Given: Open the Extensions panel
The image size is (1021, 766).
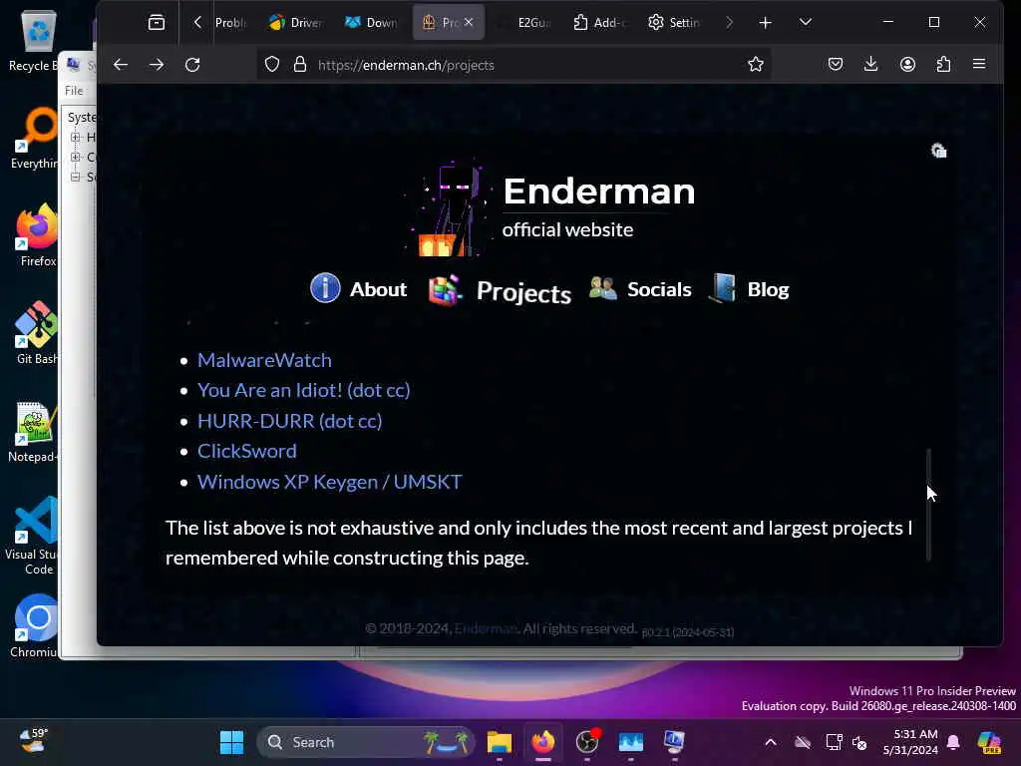Looking at the screenshot, I should (943, 65).
